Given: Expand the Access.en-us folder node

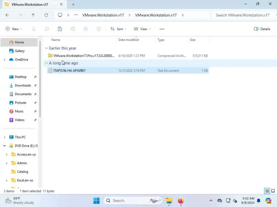Looking at the screenshot, I should [6, 154].
